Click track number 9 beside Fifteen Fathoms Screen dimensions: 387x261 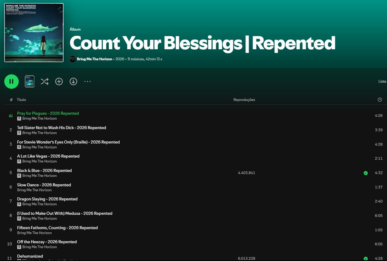(x=11, y=230)
